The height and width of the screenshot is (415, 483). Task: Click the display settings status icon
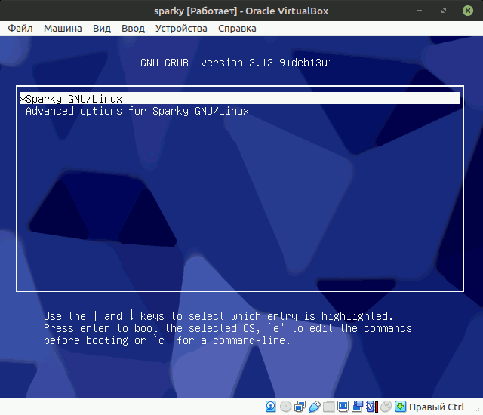pos(343,407)
